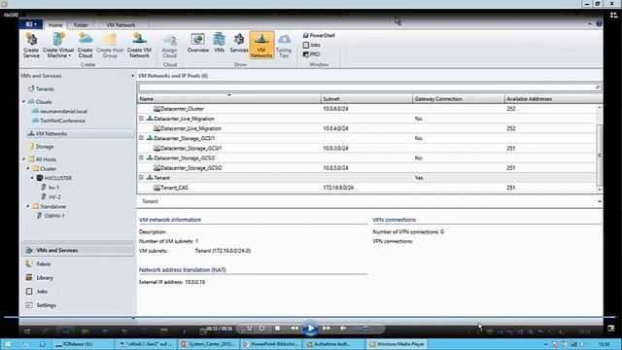Select the GWHV-1 host
Viewport: 622px width, 350px height.
pos(51,216)
